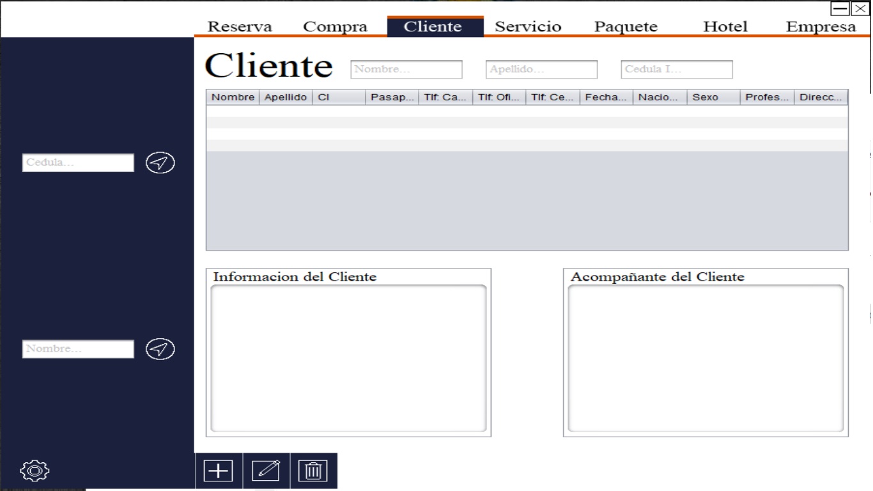Click the Cedula I... search input field
The image size is (873, 491).
(x=676, y=70)
